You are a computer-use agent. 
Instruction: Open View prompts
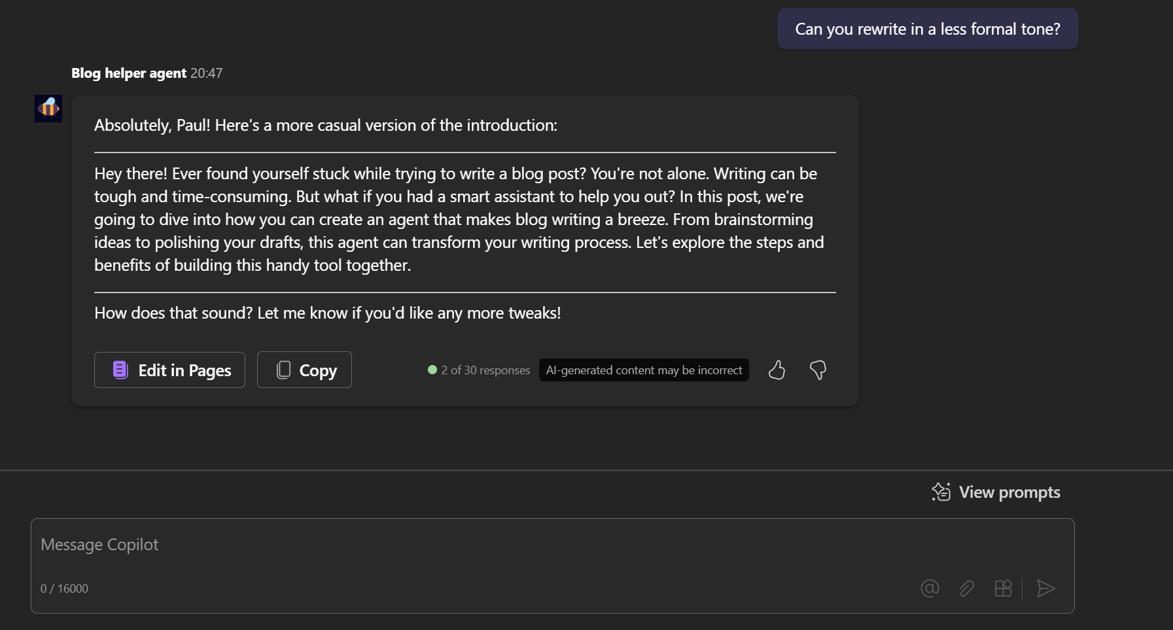tap(1009, 492)
